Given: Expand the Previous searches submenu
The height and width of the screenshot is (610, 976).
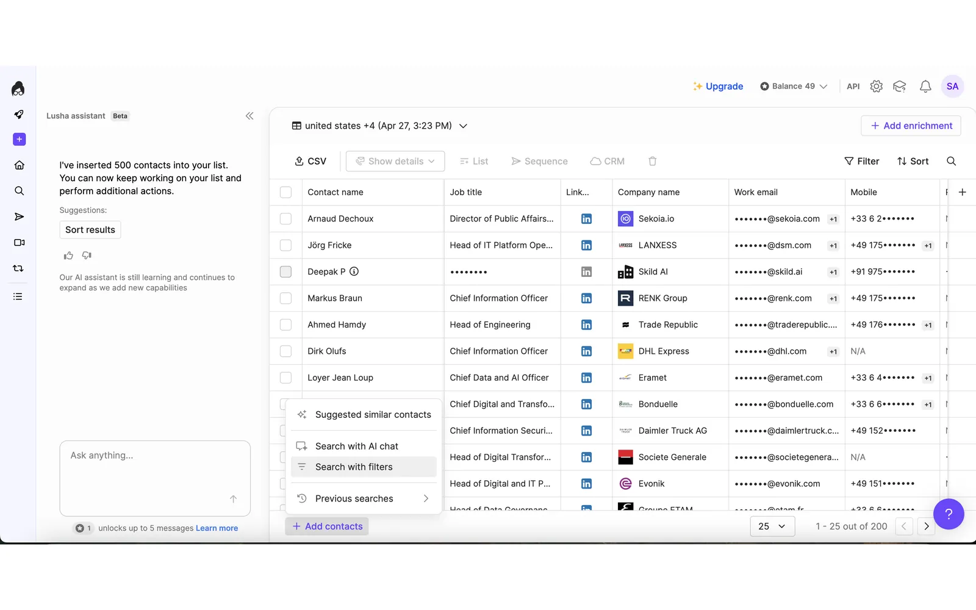Looking at the screenshot, I should point(364,498).
